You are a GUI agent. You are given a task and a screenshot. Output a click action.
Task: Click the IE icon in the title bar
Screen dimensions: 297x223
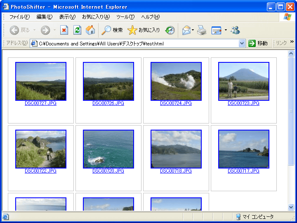[6, 7]
